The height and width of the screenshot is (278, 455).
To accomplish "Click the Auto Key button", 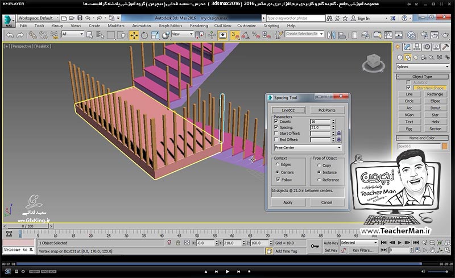I will point(331,243).
